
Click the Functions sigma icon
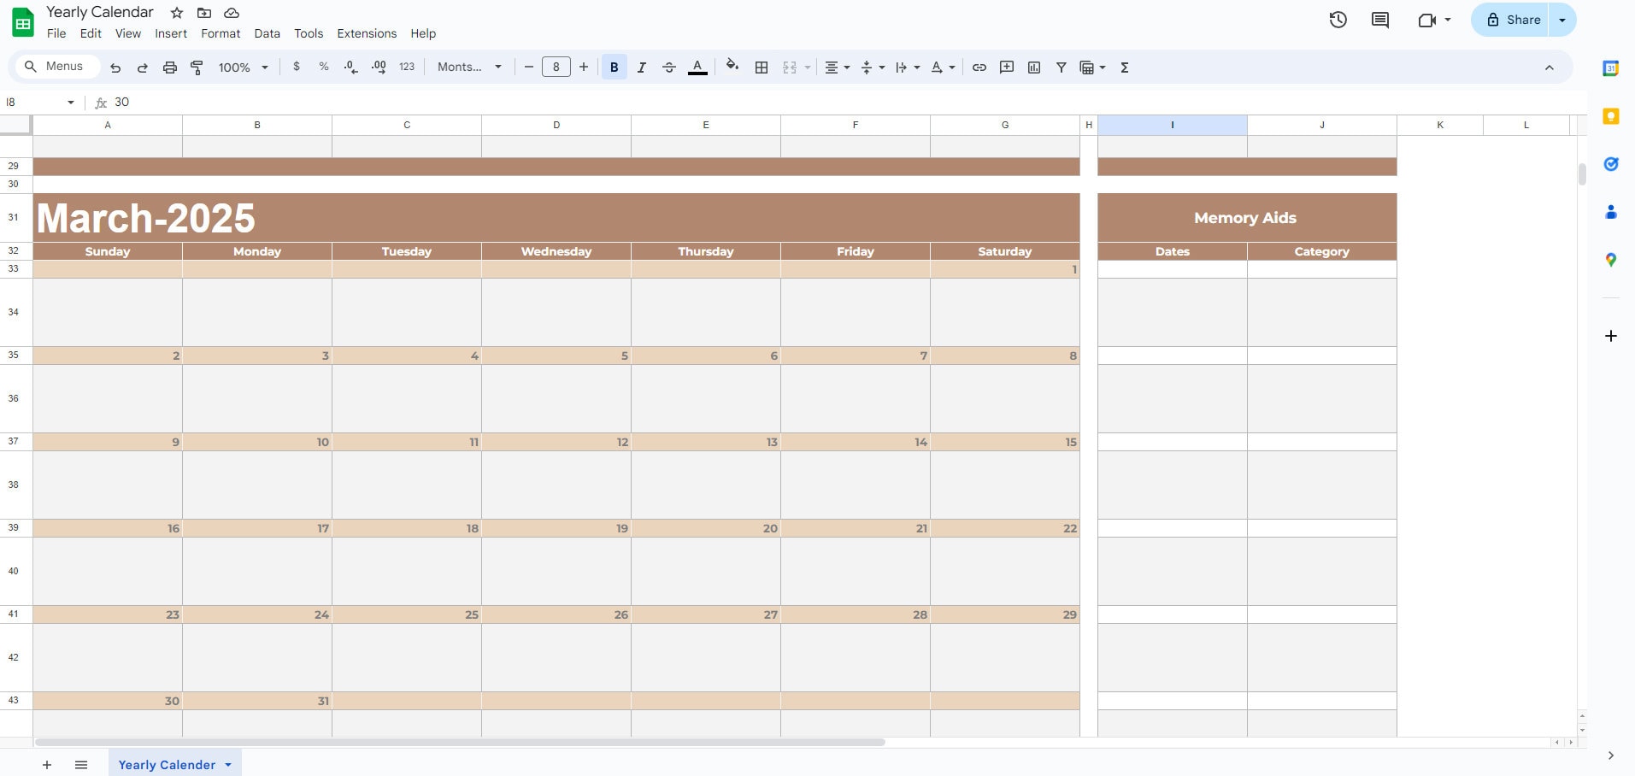[x=1125, y=68]
